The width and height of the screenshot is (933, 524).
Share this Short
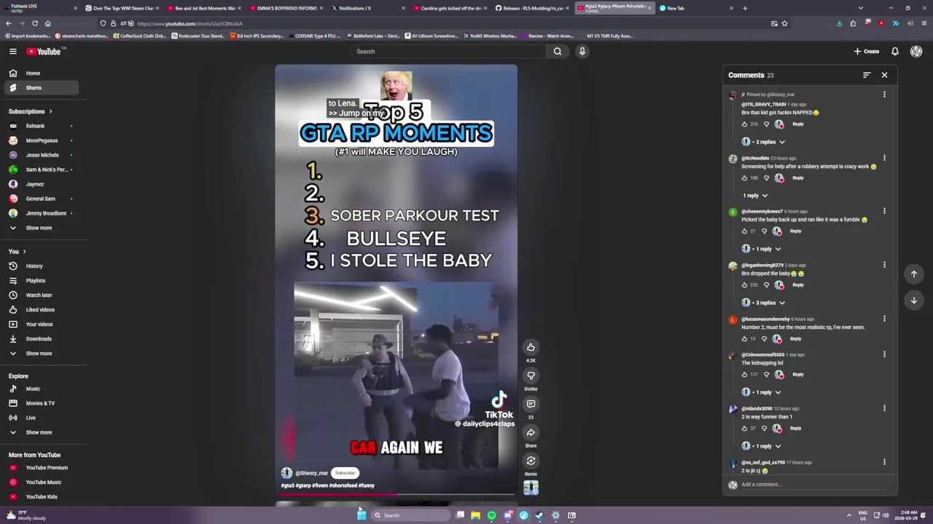[x=531, y=432]
